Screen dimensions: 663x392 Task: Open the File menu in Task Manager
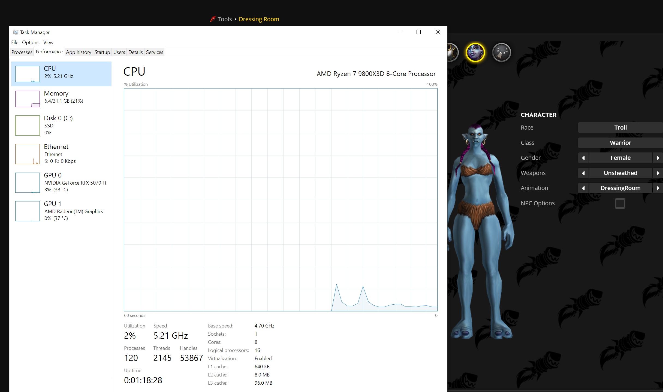tap(15, 42)
